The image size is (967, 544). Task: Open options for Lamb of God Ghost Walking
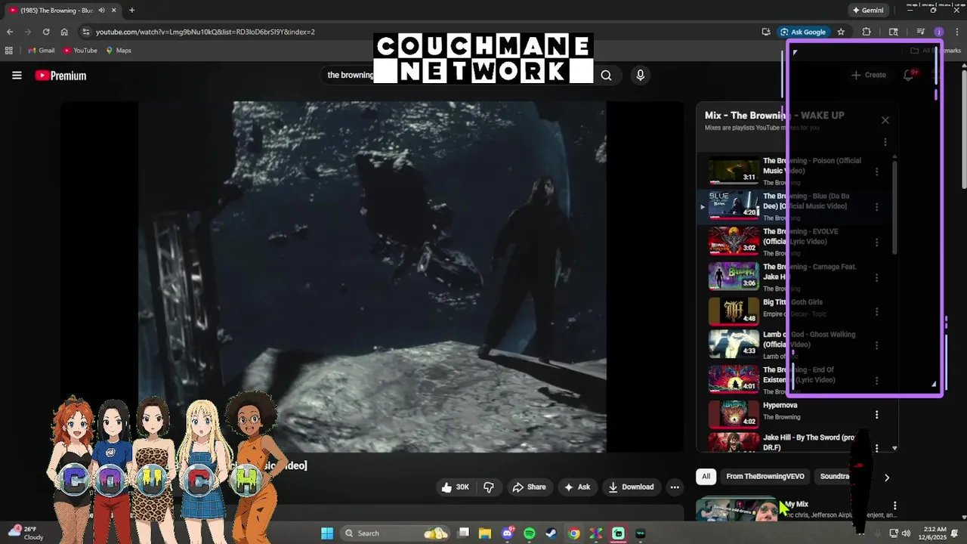tap(876, 345)
